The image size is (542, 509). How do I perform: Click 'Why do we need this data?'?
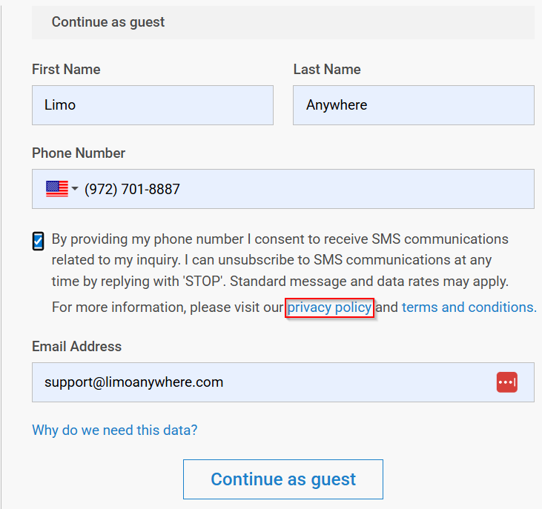[x=115, y=430]
